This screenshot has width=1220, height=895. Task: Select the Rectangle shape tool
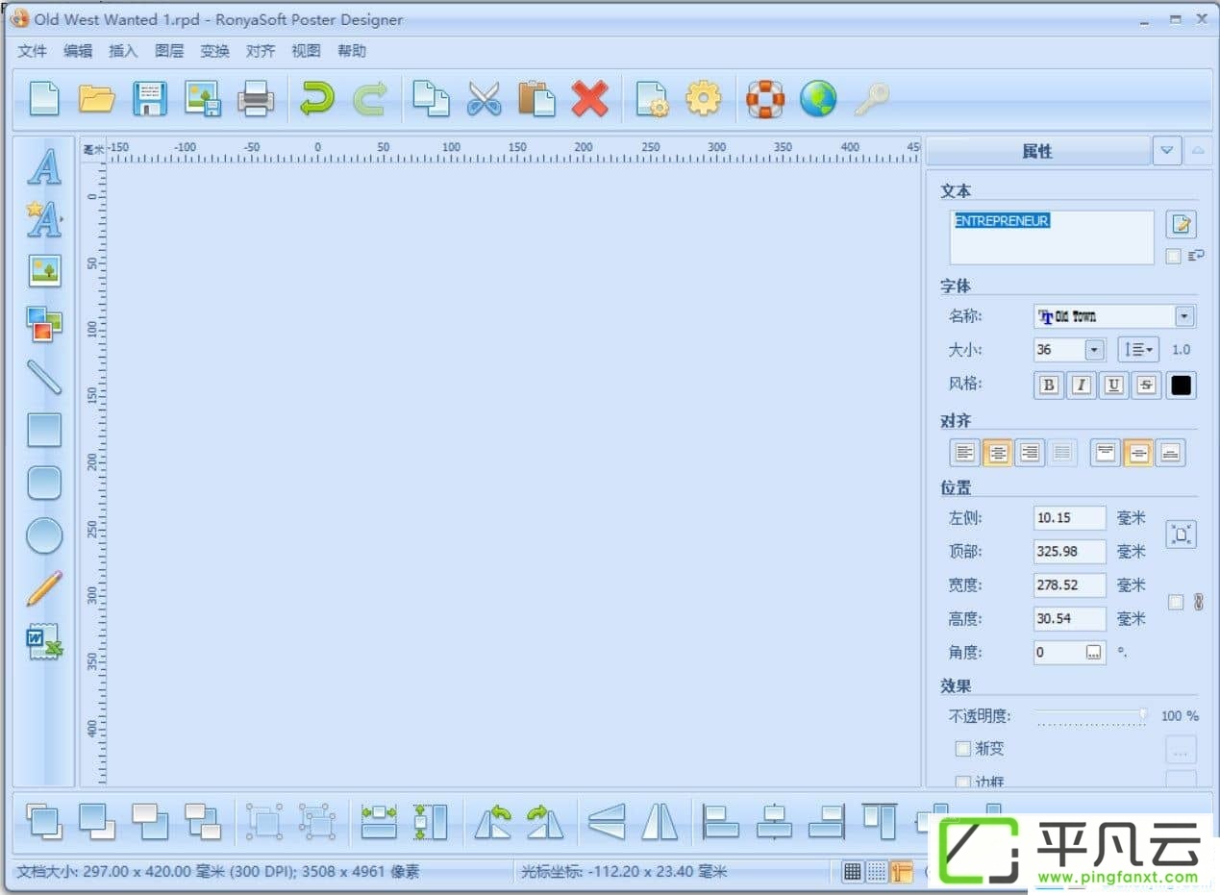44,430
